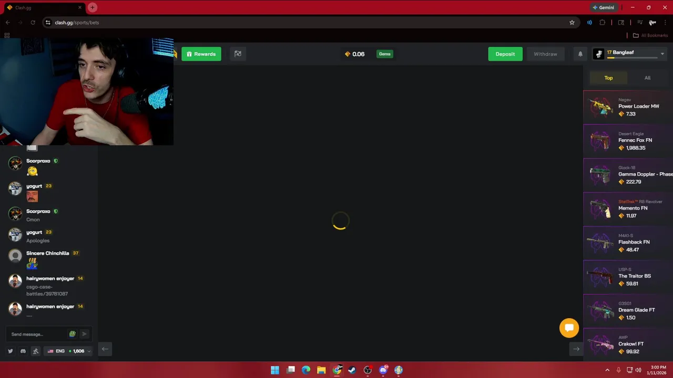Click the Send message input field
673x378 pixels.
pos(38,334)
